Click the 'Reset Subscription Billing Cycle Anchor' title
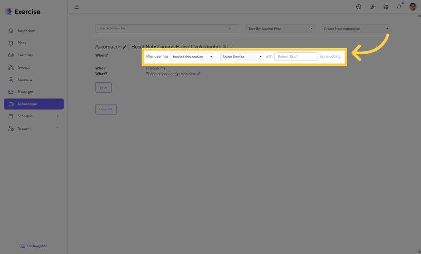Viewport: 421px width, 254px height. point(176,47)
